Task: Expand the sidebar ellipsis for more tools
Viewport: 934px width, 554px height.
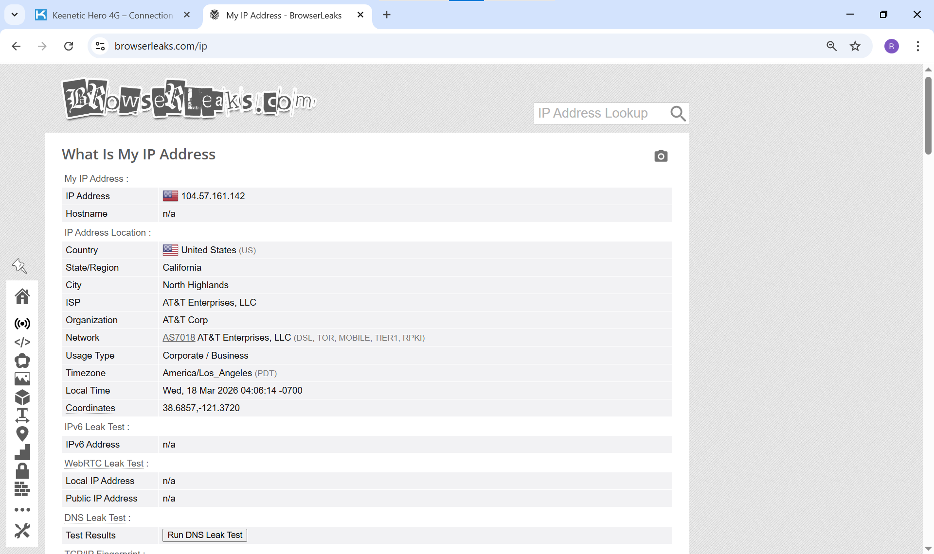Action: click(x=22, y=509)
